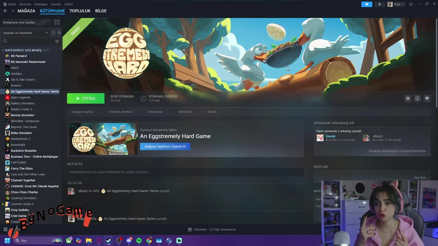
Task: Select Choo-Choo Charles in the library
Action: [24, 192]
